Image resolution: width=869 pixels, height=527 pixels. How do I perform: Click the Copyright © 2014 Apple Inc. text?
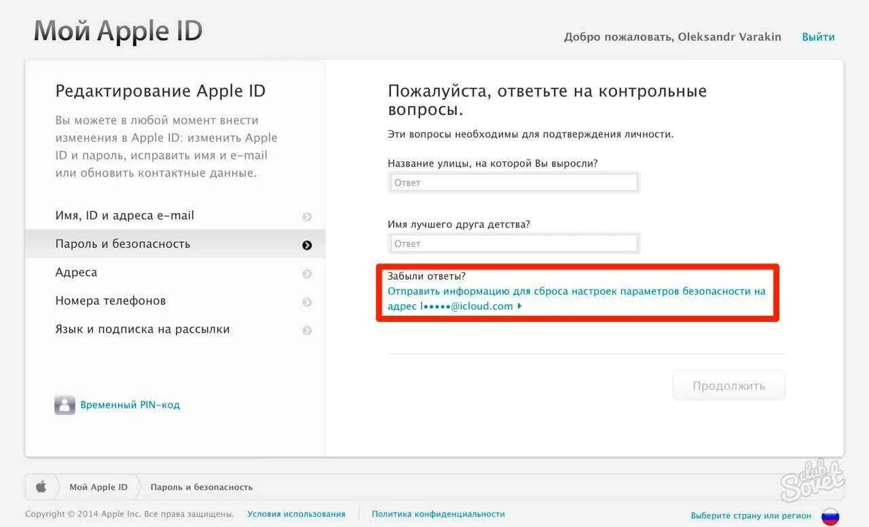coord(130,514)
